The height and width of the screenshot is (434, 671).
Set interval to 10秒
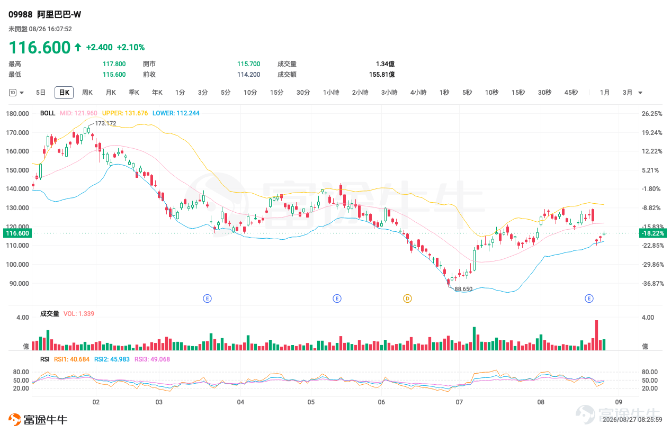(492, 93)
